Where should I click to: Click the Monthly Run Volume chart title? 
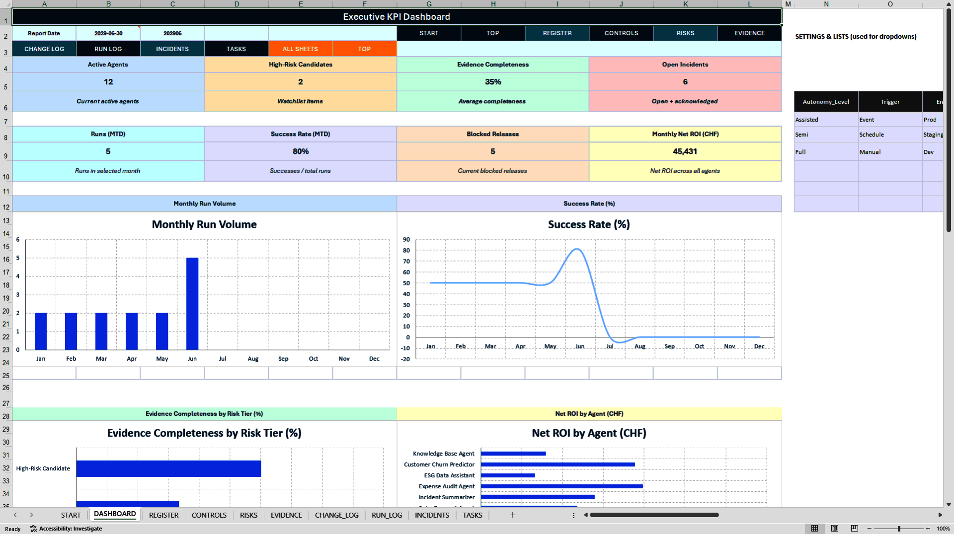click(204, 224)
